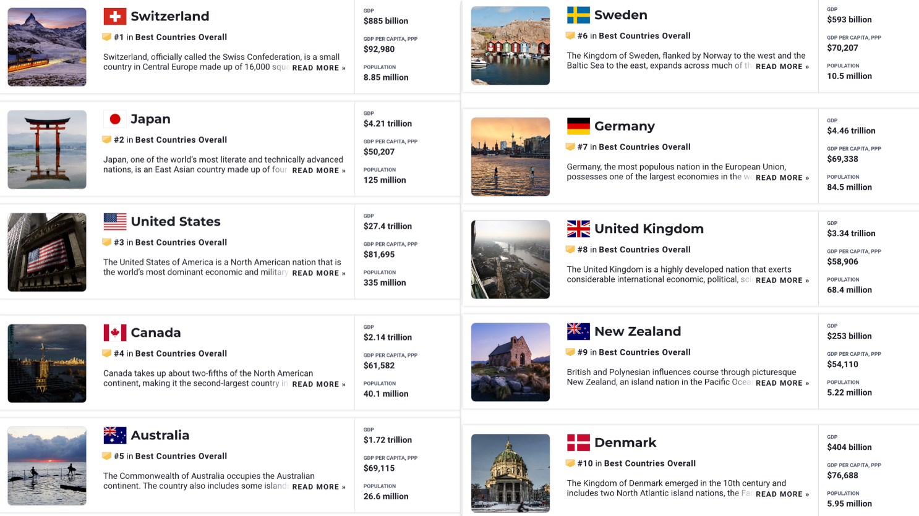Click the Germany flag icon
Image resolution: width=919 pixels, height=516 pixels.
pyautogui.click(x=578, y=127)
